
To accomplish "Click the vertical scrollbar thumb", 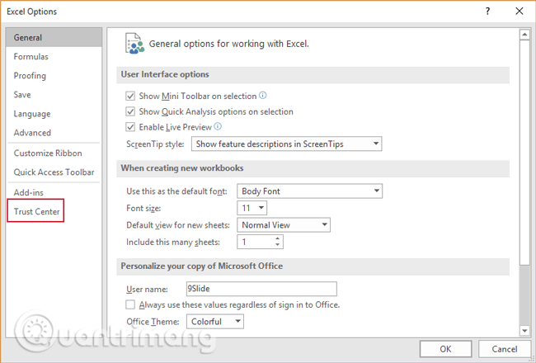I will click(524, 153).
